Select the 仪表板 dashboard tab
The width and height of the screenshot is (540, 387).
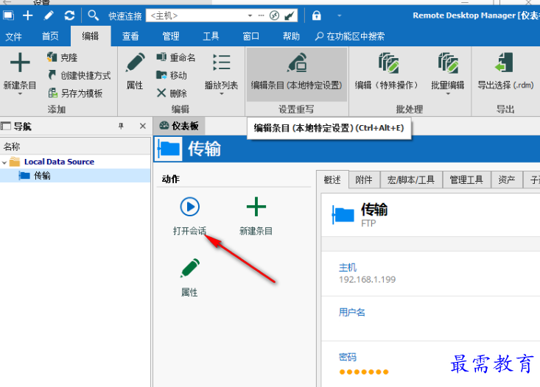179,127
